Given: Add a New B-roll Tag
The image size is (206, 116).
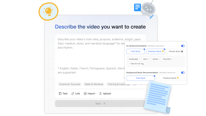Looking at the screenshot, I should coord(136,64).
